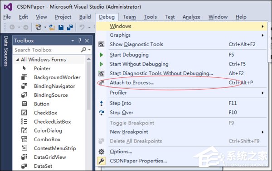Open the Search Toolbox options dropdown arrow

click(x=89, y=50)
